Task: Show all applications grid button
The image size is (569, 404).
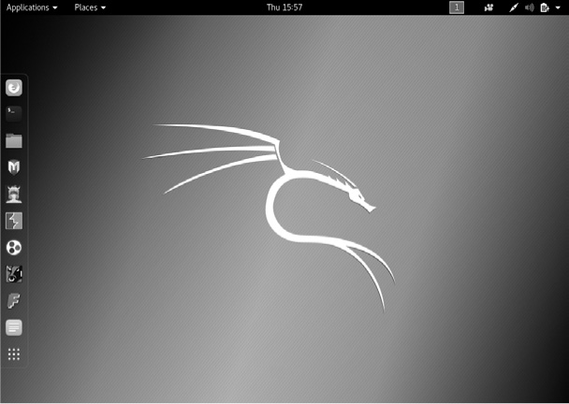Action: [14, 354]
